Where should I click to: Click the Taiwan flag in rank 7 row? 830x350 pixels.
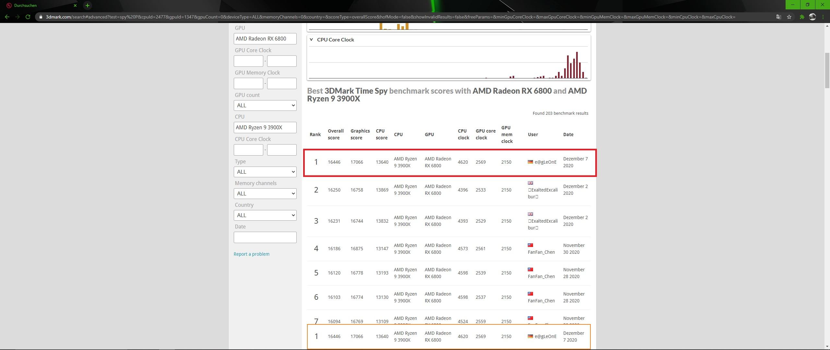530,318
